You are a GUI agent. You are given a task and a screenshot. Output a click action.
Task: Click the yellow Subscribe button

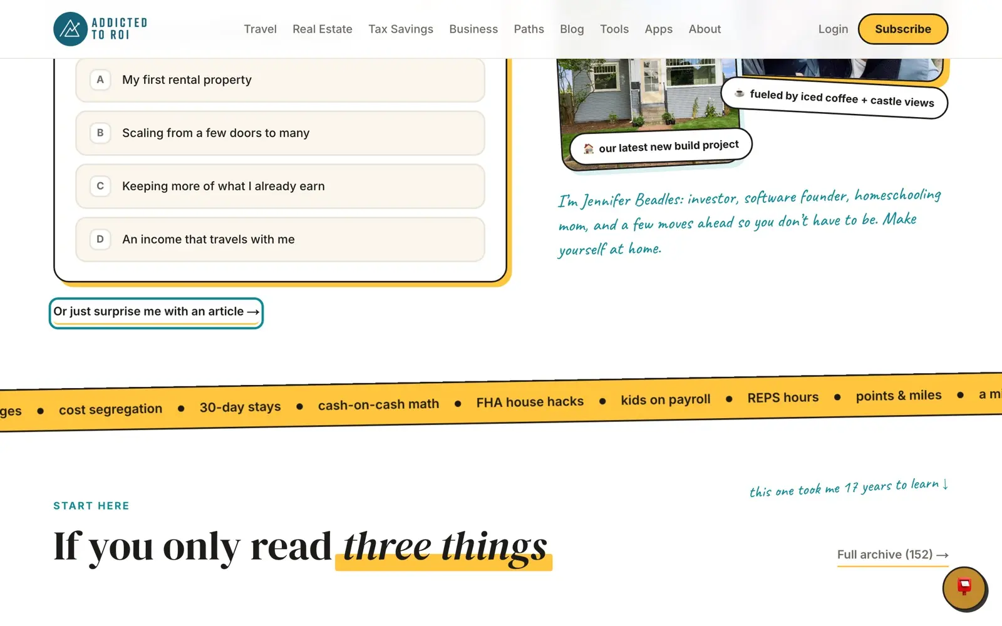(x=902, y=29)
